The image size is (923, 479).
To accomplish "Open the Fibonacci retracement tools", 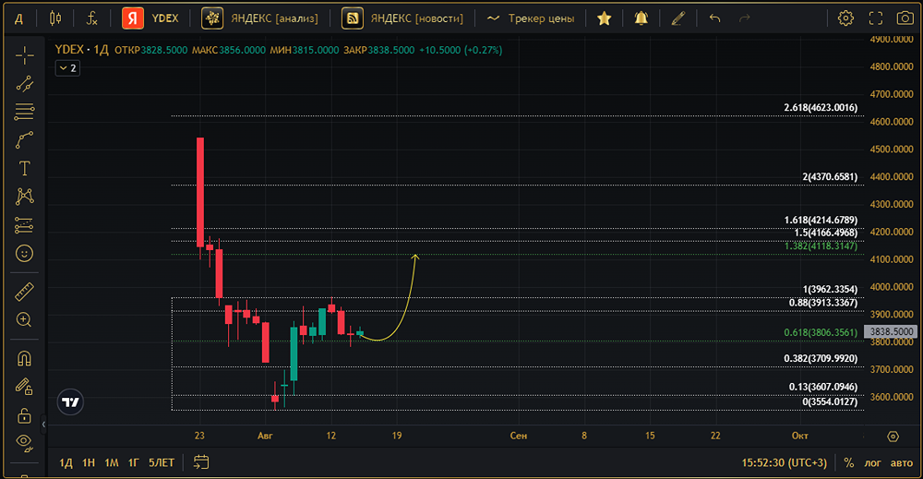I will [x=24, y=112].
